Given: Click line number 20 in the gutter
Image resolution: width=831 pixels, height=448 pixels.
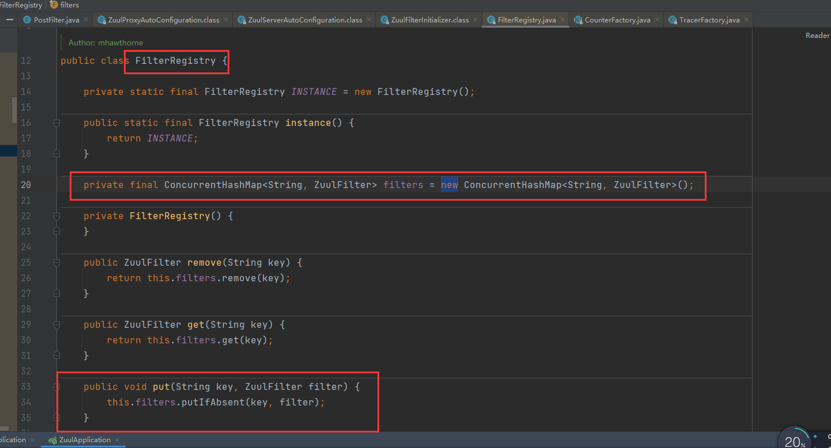Looking at the screenshot, I should coord(26,185).
